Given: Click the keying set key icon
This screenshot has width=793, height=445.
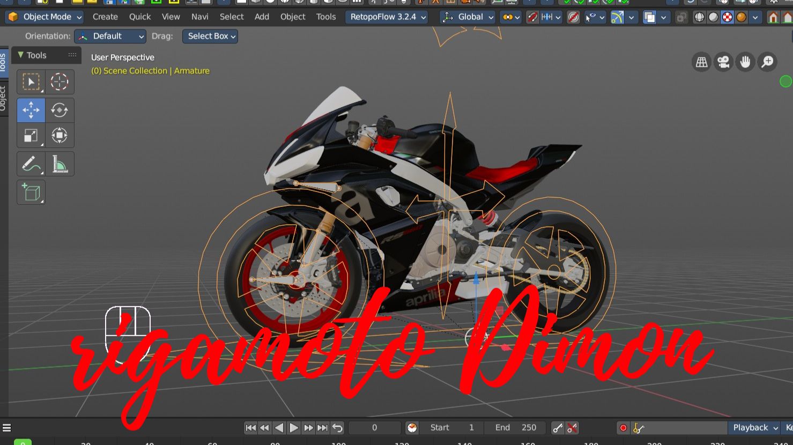Looking at the screenshot, I should coord(639,428).
